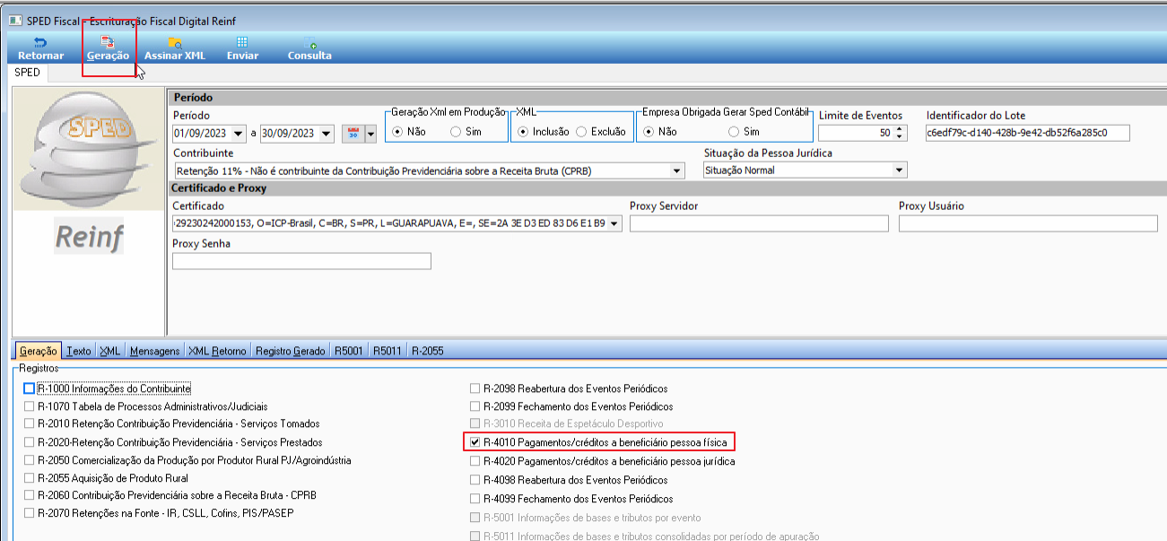Check R-2060 Contribuição Previdenciária sobre a Receita Bruta
Image resolution: width=1167 pixels, height=541 pixels.
point(30,495)
